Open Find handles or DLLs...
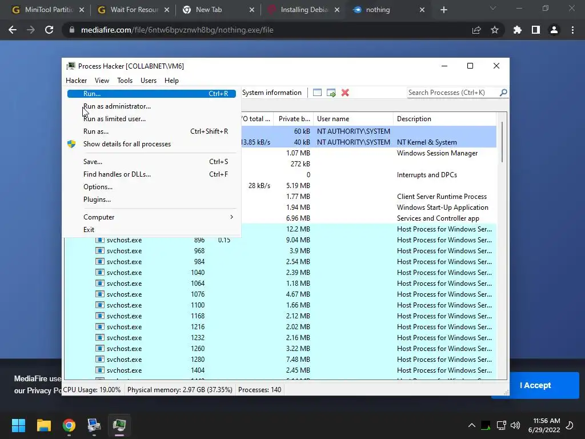 151,174
